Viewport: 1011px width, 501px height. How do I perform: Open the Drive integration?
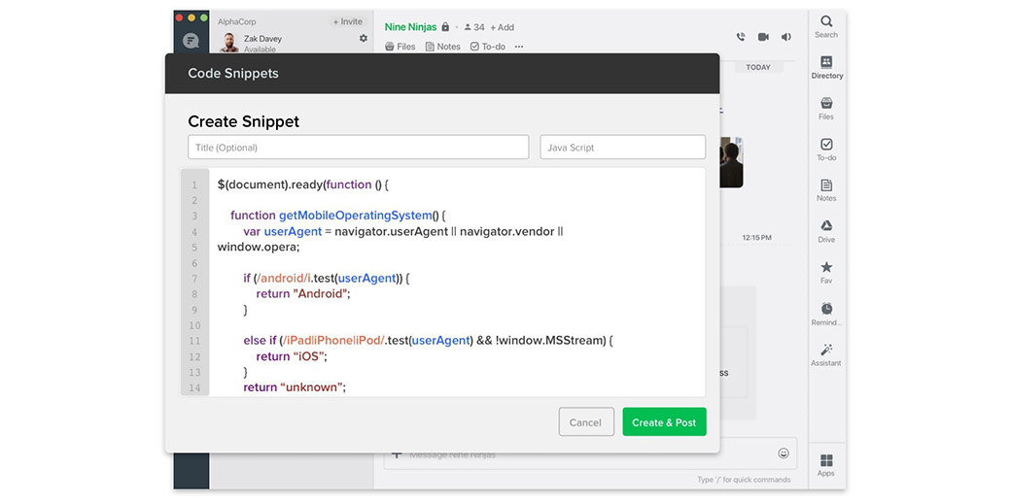[x=825, y=230]
